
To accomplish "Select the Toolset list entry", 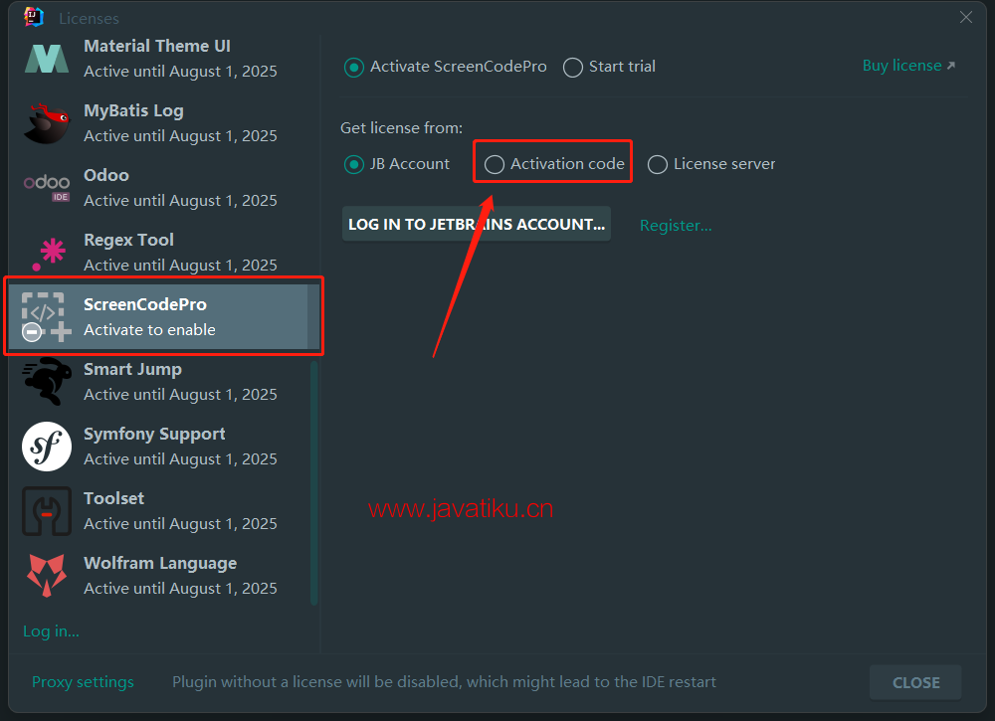I will [158, 511].
